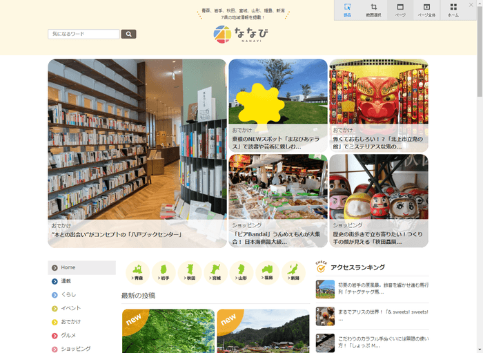Select the 山形 prefecture map icon
The height and width of the screenshot is (353, 483).
click(x=241, y=272)
